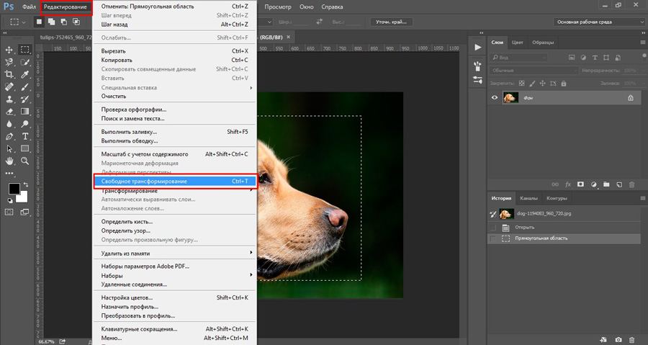648x345 pixels.
Task: Select the Move tool in the toolbar
Action: pyautogui.click(x=9, y=50)
